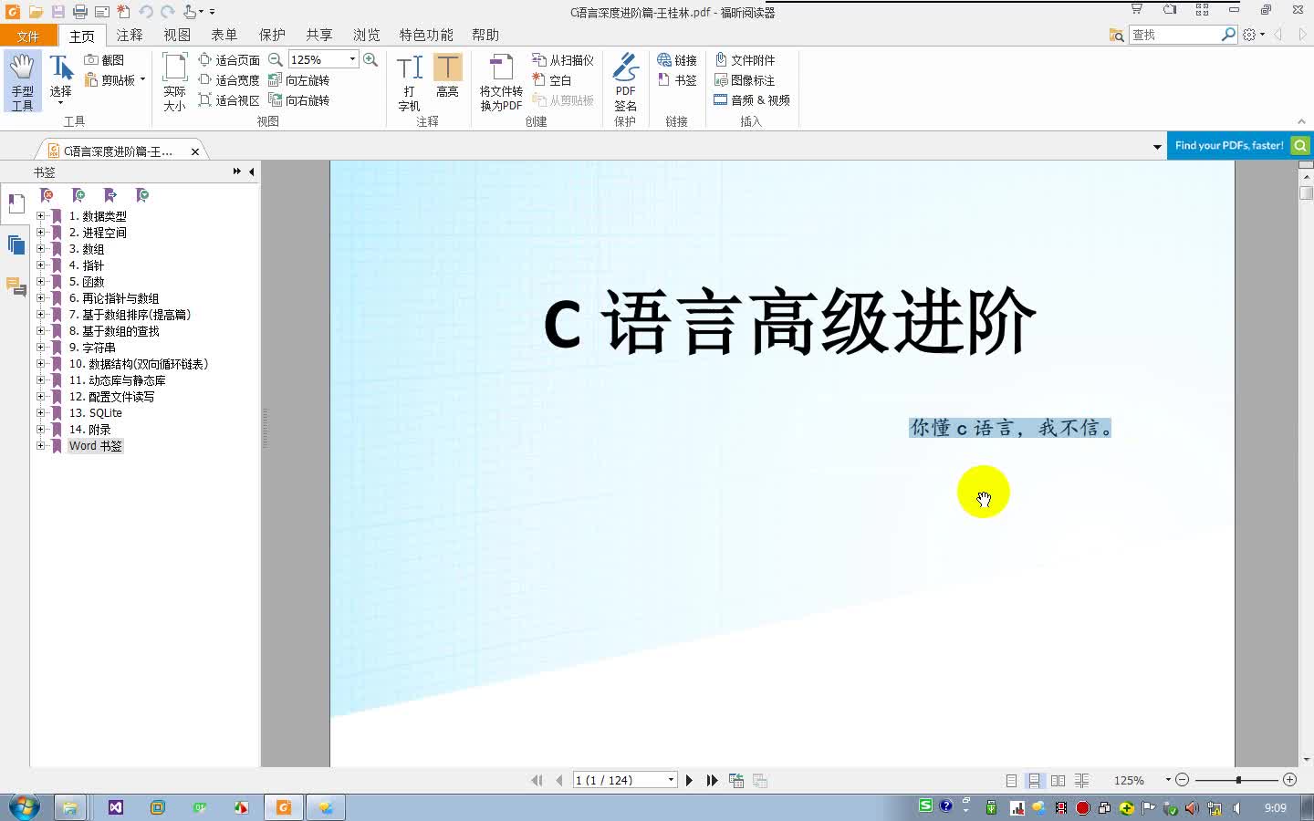Image resolution: width=1314 pixels, height=821 pixels.
Task: Expand the Word 书签 bookmark
Action: click(40, 446)
